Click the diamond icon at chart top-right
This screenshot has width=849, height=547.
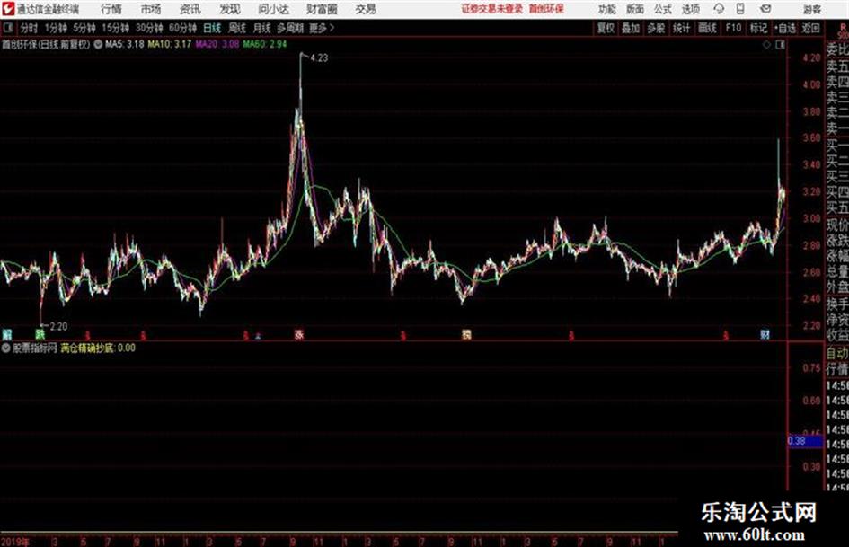pos(766,45)
